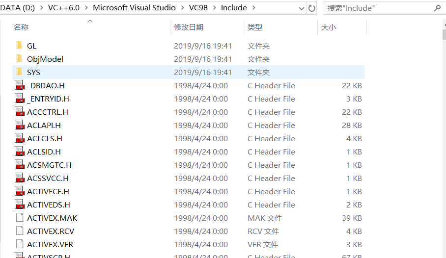Expand chevron after DATA (D:) in path

42,8
